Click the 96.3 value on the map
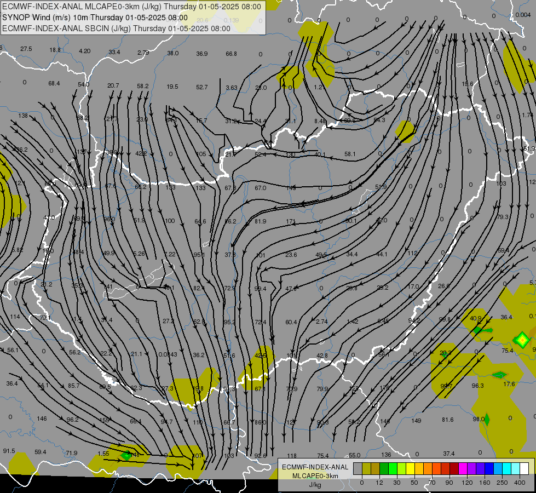 pyautogui.click(x=477, y=386)
